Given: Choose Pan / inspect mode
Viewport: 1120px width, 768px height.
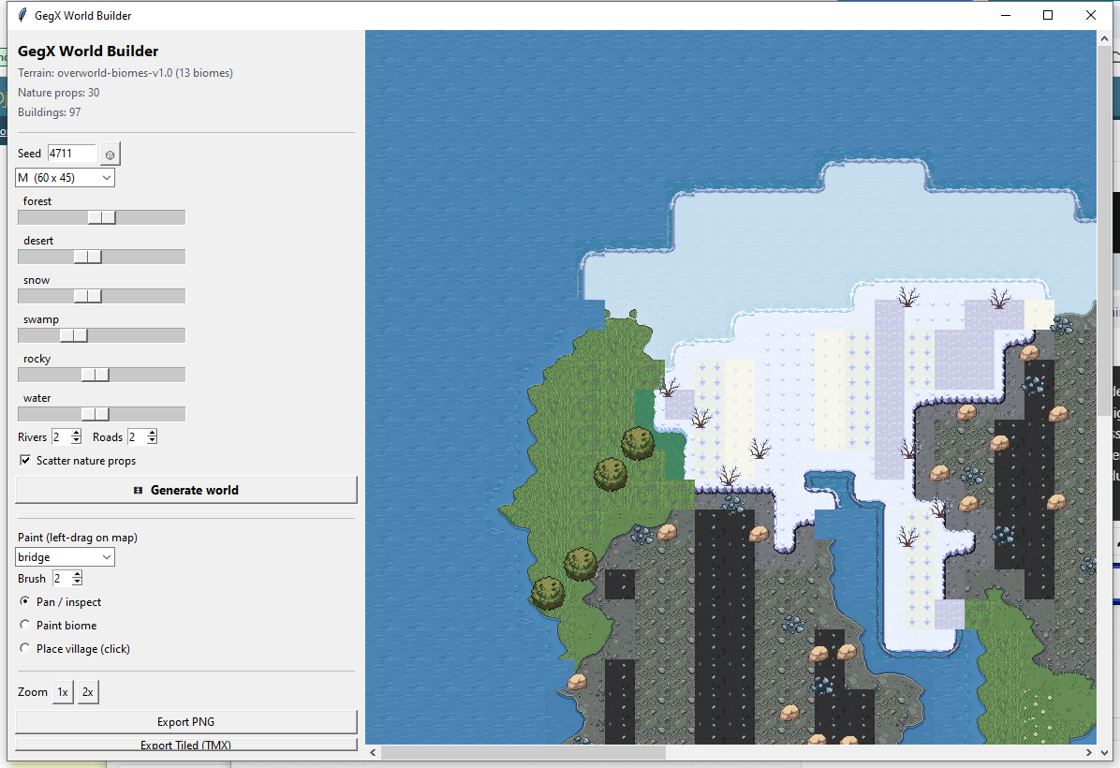Looking at the screenshot, I should pos(25,601).
